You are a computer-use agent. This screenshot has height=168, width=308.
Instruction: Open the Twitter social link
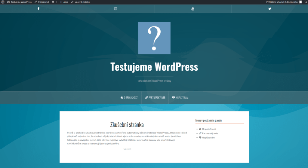270,9
